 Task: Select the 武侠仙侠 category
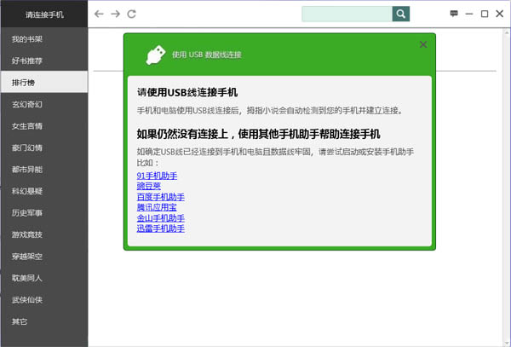click(27, 300)
